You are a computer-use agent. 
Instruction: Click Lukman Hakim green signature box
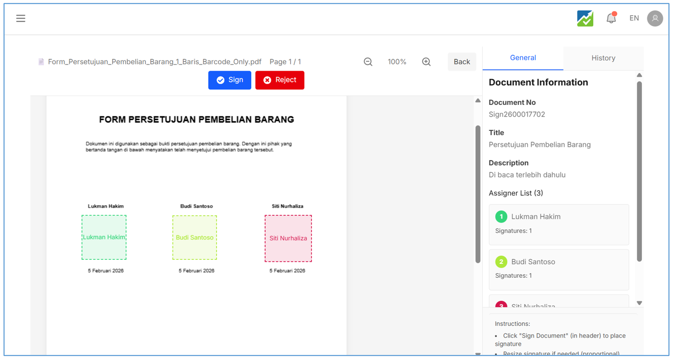[104, 237]
